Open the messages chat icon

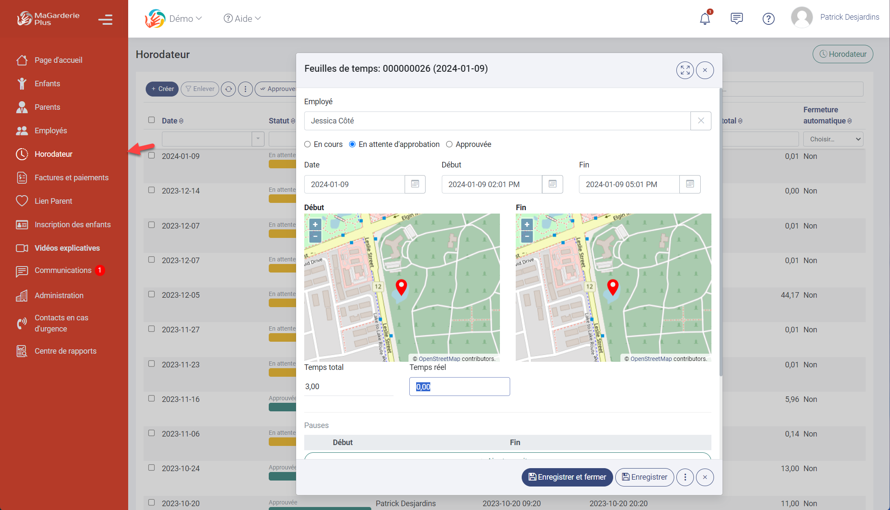(x=737, y=18)
